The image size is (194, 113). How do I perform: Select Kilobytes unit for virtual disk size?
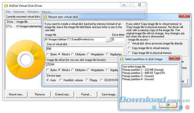tap(79, 54)
